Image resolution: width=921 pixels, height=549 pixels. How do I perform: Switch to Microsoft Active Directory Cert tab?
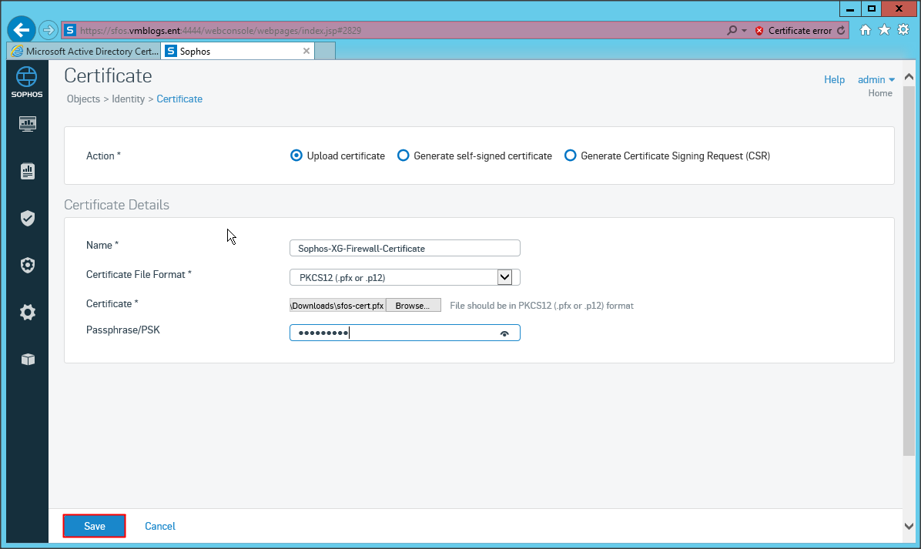(x=85, y=52)
